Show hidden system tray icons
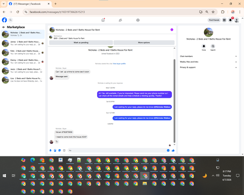244x195 pixels. (213, 175)
